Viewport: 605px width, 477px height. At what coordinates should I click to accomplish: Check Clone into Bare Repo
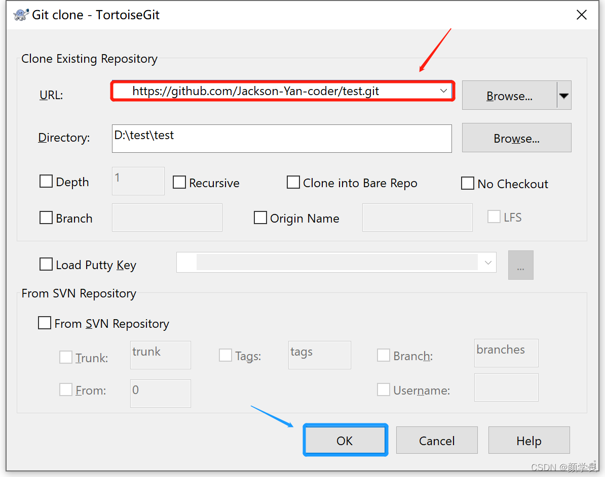point(293,182)
